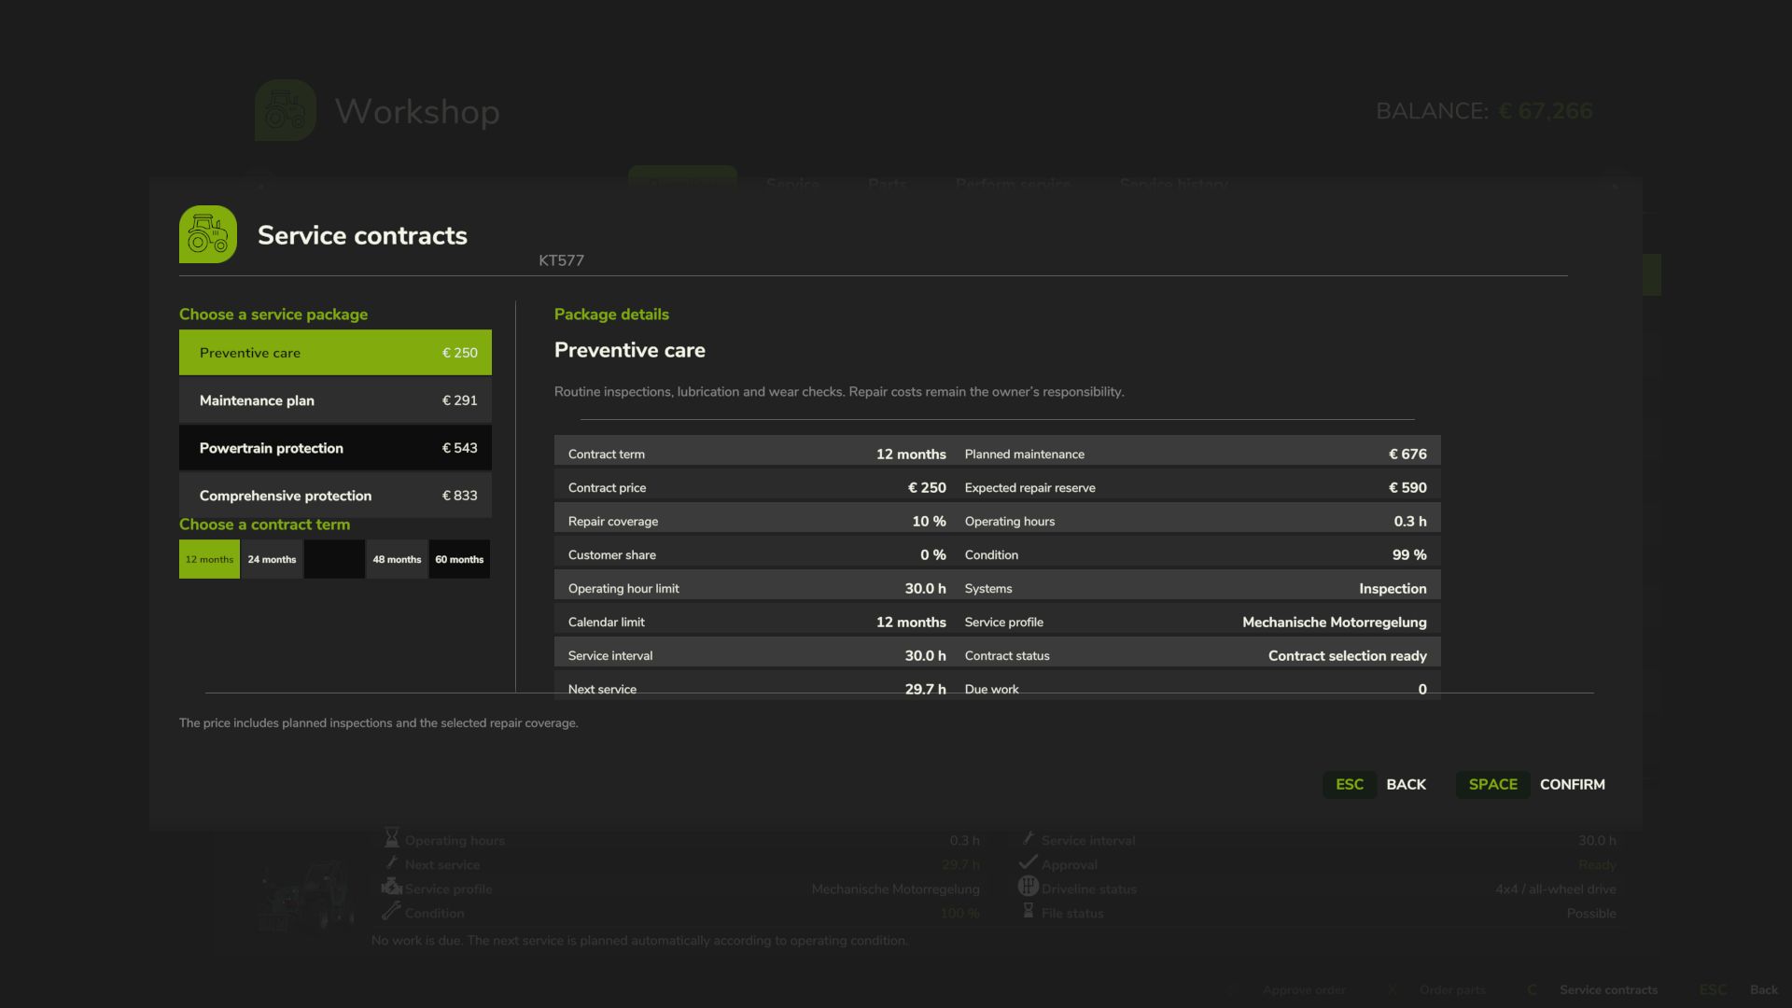Click the Customer share 0 % value
This screenshot has height=1008, width=1792.
(932, 554)
